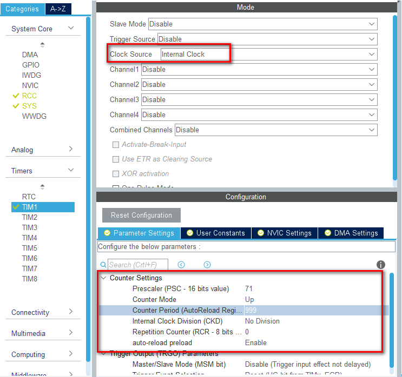
Task: Select TIM3 in Timers list
Action: [30, 227]
